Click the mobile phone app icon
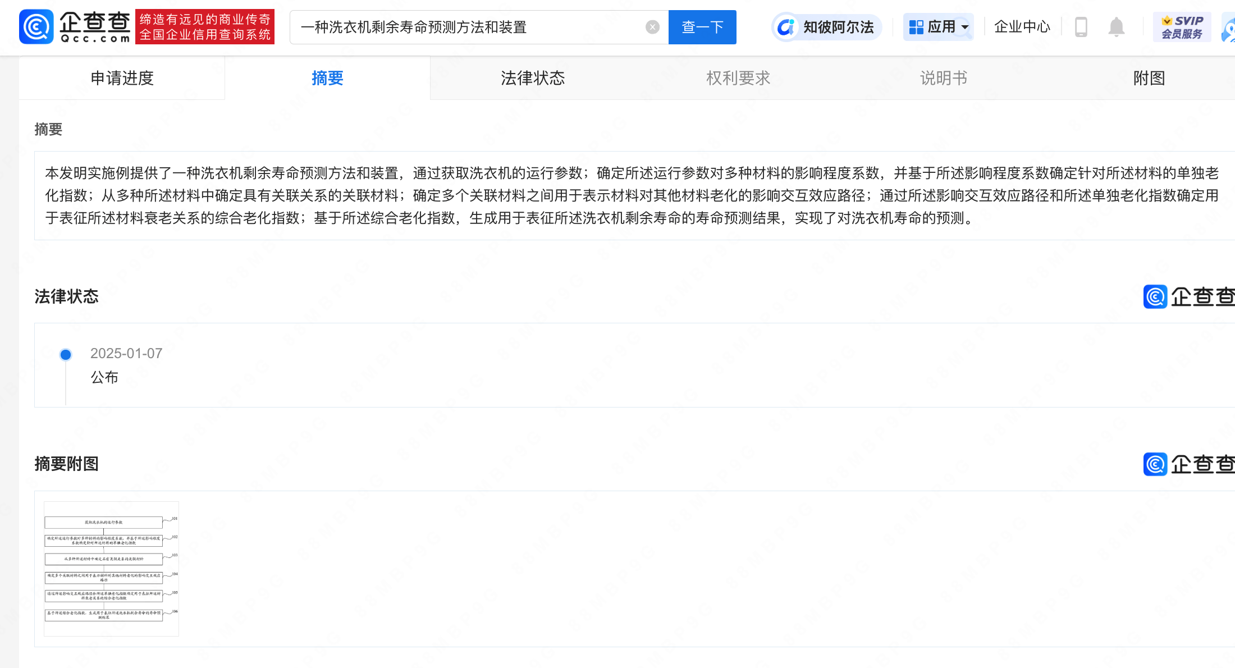This screenshot has width=1235, height=668. pos(1081,27)
